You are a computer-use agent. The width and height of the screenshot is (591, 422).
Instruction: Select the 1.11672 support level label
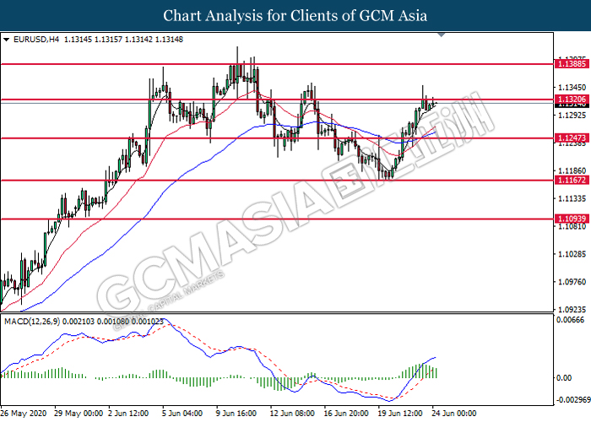(572, 180)
